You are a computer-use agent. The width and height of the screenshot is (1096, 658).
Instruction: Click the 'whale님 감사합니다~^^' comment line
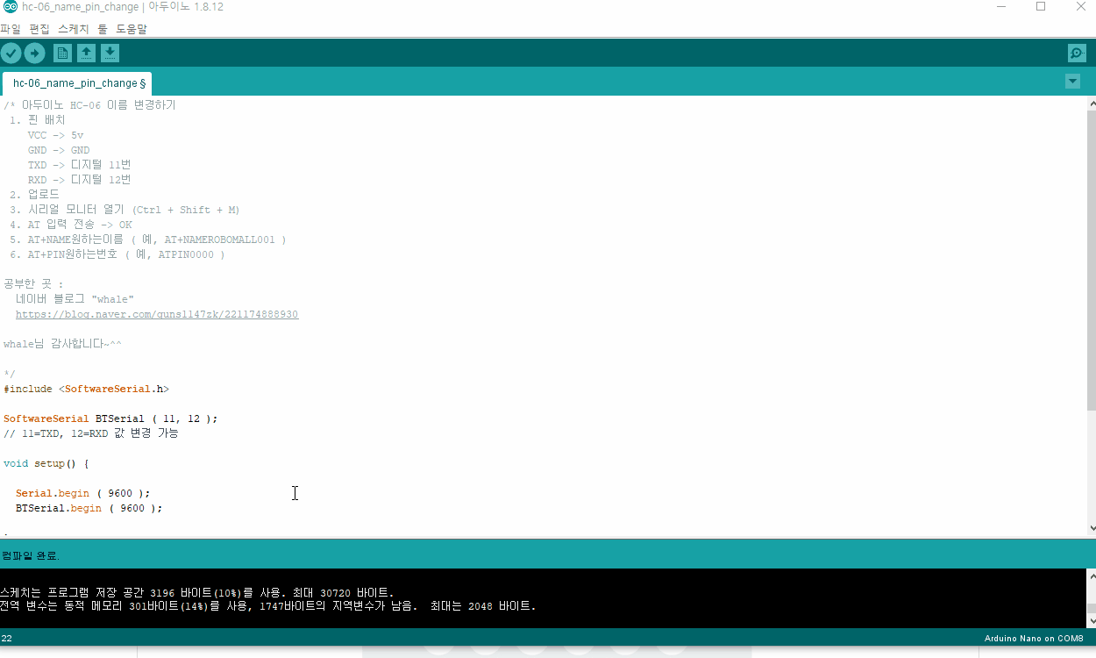(x=62, y=344)
